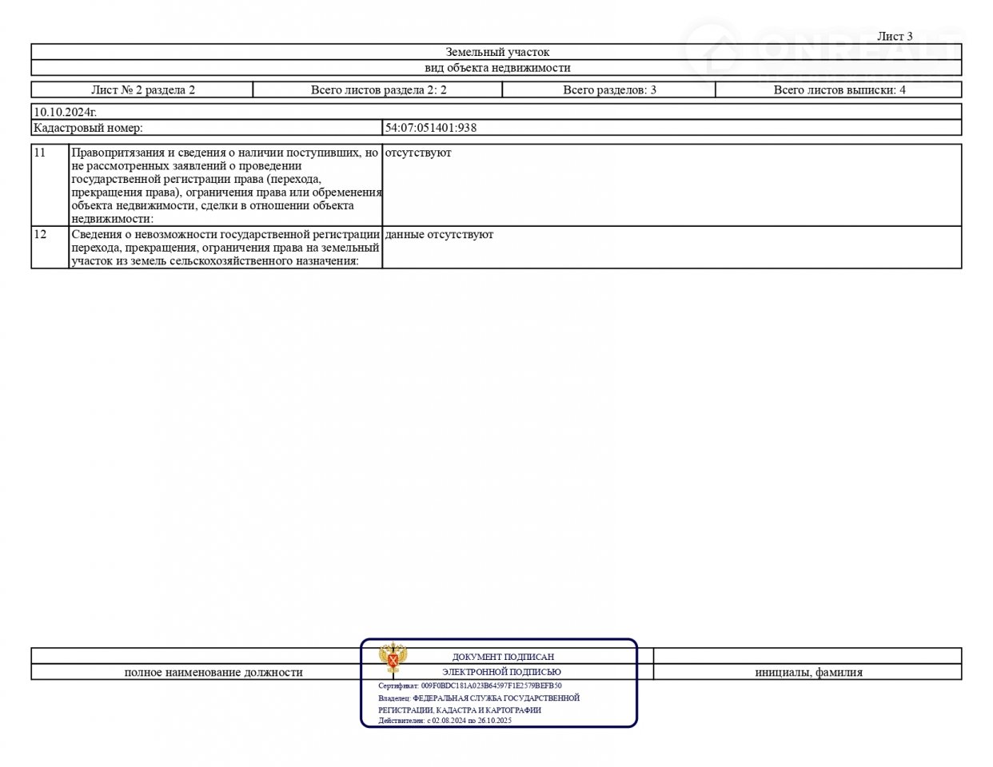Click the Rosreestr eagle emblem in the stamp
Viewport: 993px width, 767px height.
click(x=392, y=659)
